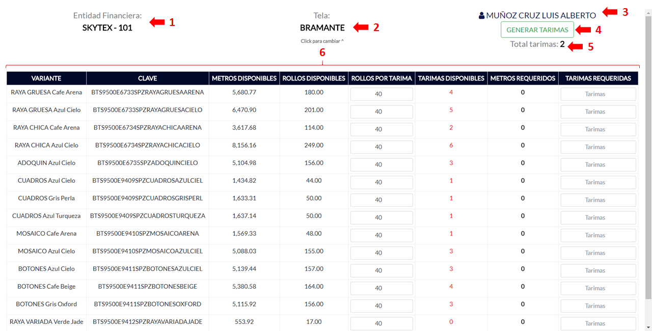Screen dimensions: 652x331
Task: Click Tarimas requeridas field for BOTONES Cafe Beige
Action: click(598, 288)
